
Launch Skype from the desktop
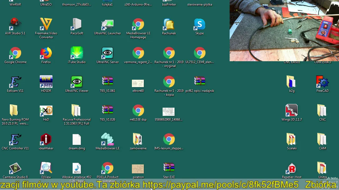200,26
